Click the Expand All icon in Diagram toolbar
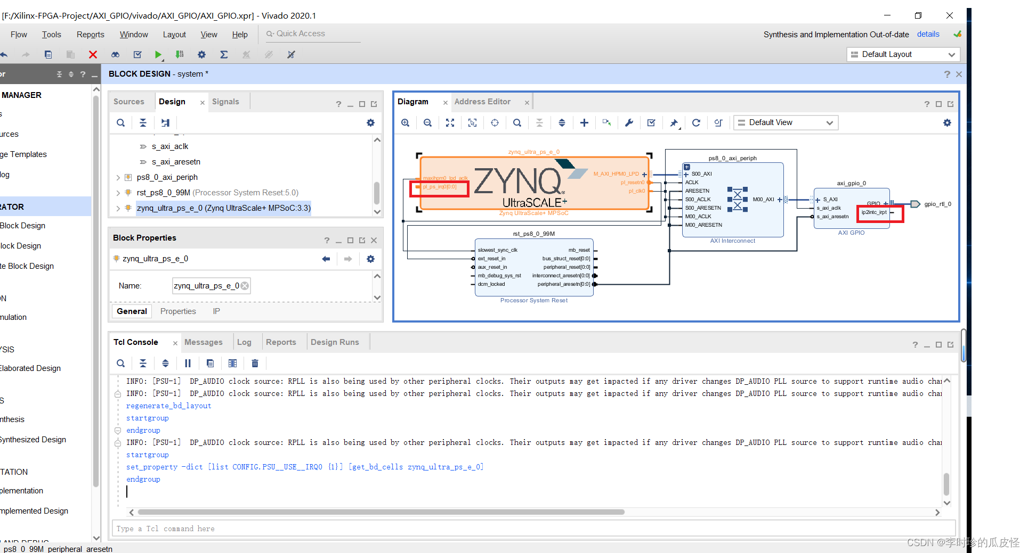Viewport: 1028px width, 553px height. 562,123
